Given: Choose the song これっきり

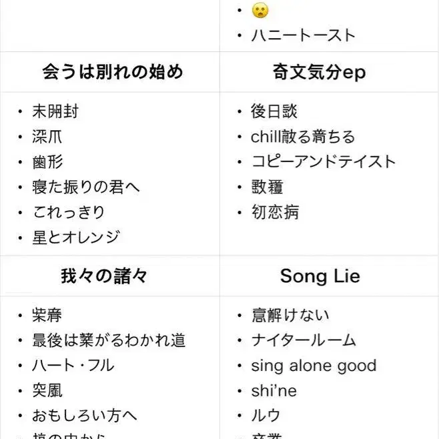Looking at the screenshot, I should (x=69, y=212).
